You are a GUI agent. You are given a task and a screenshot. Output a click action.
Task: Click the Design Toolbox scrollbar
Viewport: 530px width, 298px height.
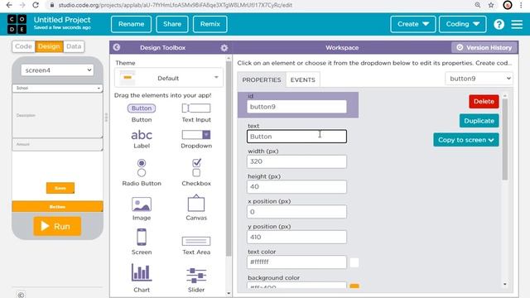tap(229, 159)
